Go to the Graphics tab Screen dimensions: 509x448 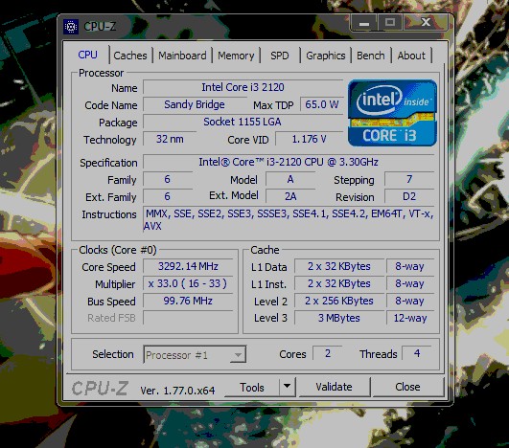326,56
